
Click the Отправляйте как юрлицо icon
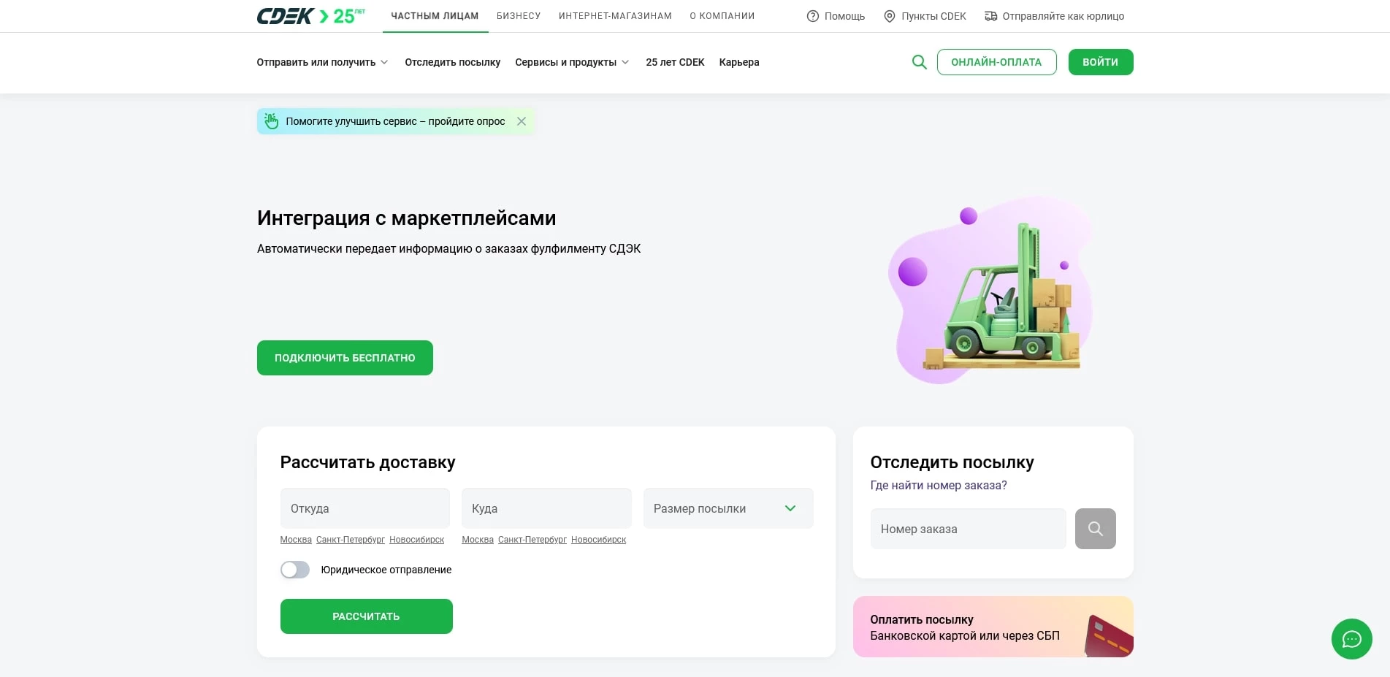[x=990, y=15]
